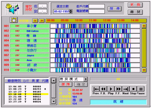Click the 離開 exit button
The image size is (151, 108).
[x=135, y=12]
